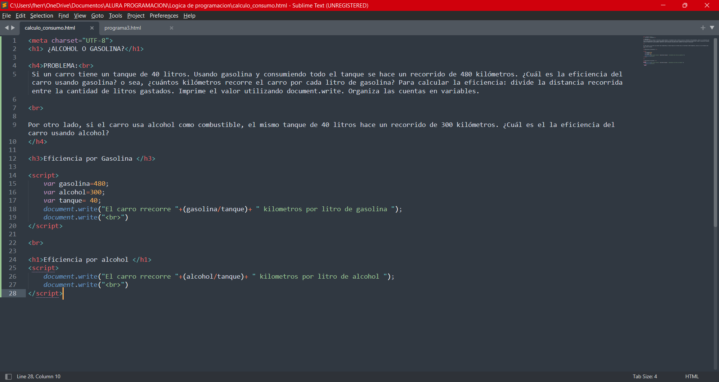Switch to the calculo_consumo.html tab
This screenshot has height=382, width=719.
pyautogui.click(x=50, y=28)
